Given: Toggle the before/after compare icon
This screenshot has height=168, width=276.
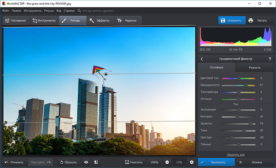Looking at the screenshot, I should [x=96, y=162].
